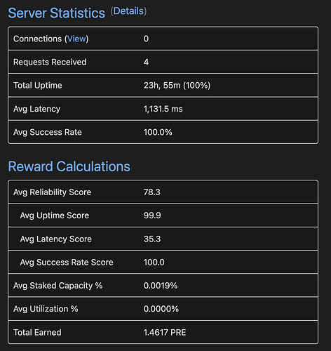
Task: Select the earned amount 1.4617 PRE
Action: pyautogui.click(x=165, y=333)
